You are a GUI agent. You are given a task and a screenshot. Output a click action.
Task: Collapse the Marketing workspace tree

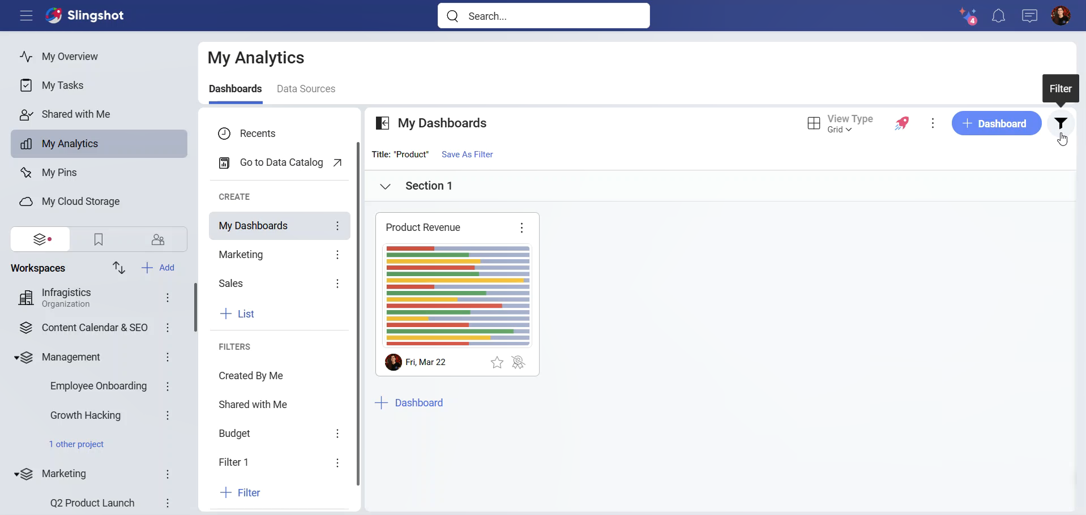coord(16,474)
